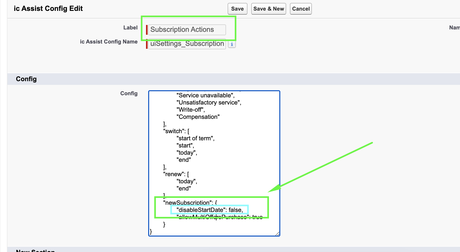Click the "ic Assist Config Name" field label
This screenshot has width=460, height=252.
pyautogui.click(x=109, y=42)
